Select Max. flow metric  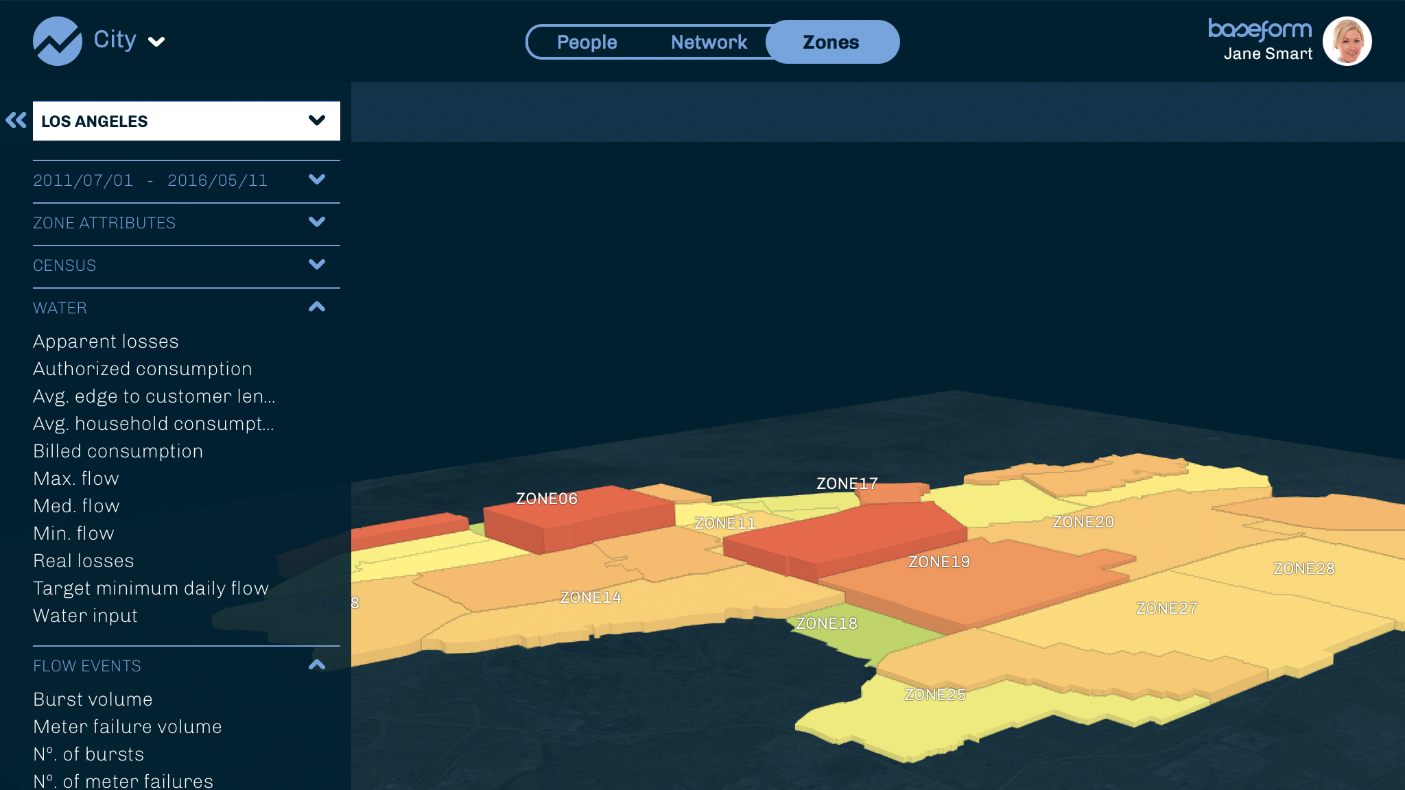tap(76, 479)
